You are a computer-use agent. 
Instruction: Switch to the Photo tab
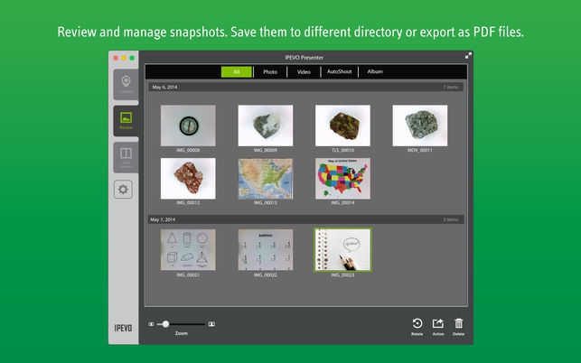click(x=270, y=72)
